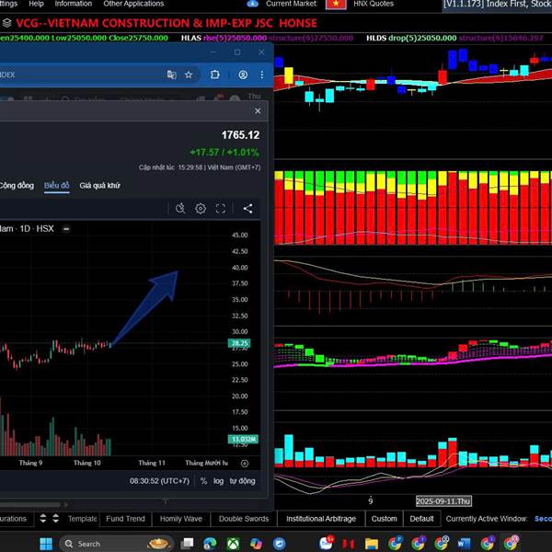Click the chart clock 08:30:52 (UTC+7)
This screenshot has height=552, width=552.
point(159,481)
